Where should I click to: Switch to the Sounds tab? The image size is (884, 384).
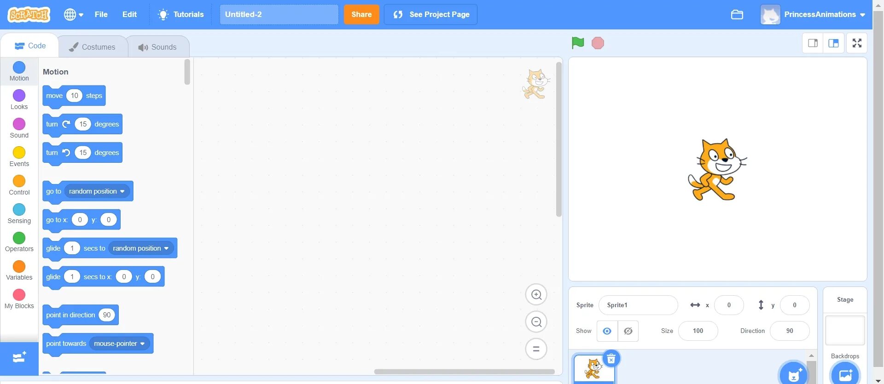[x=157, y=47]
